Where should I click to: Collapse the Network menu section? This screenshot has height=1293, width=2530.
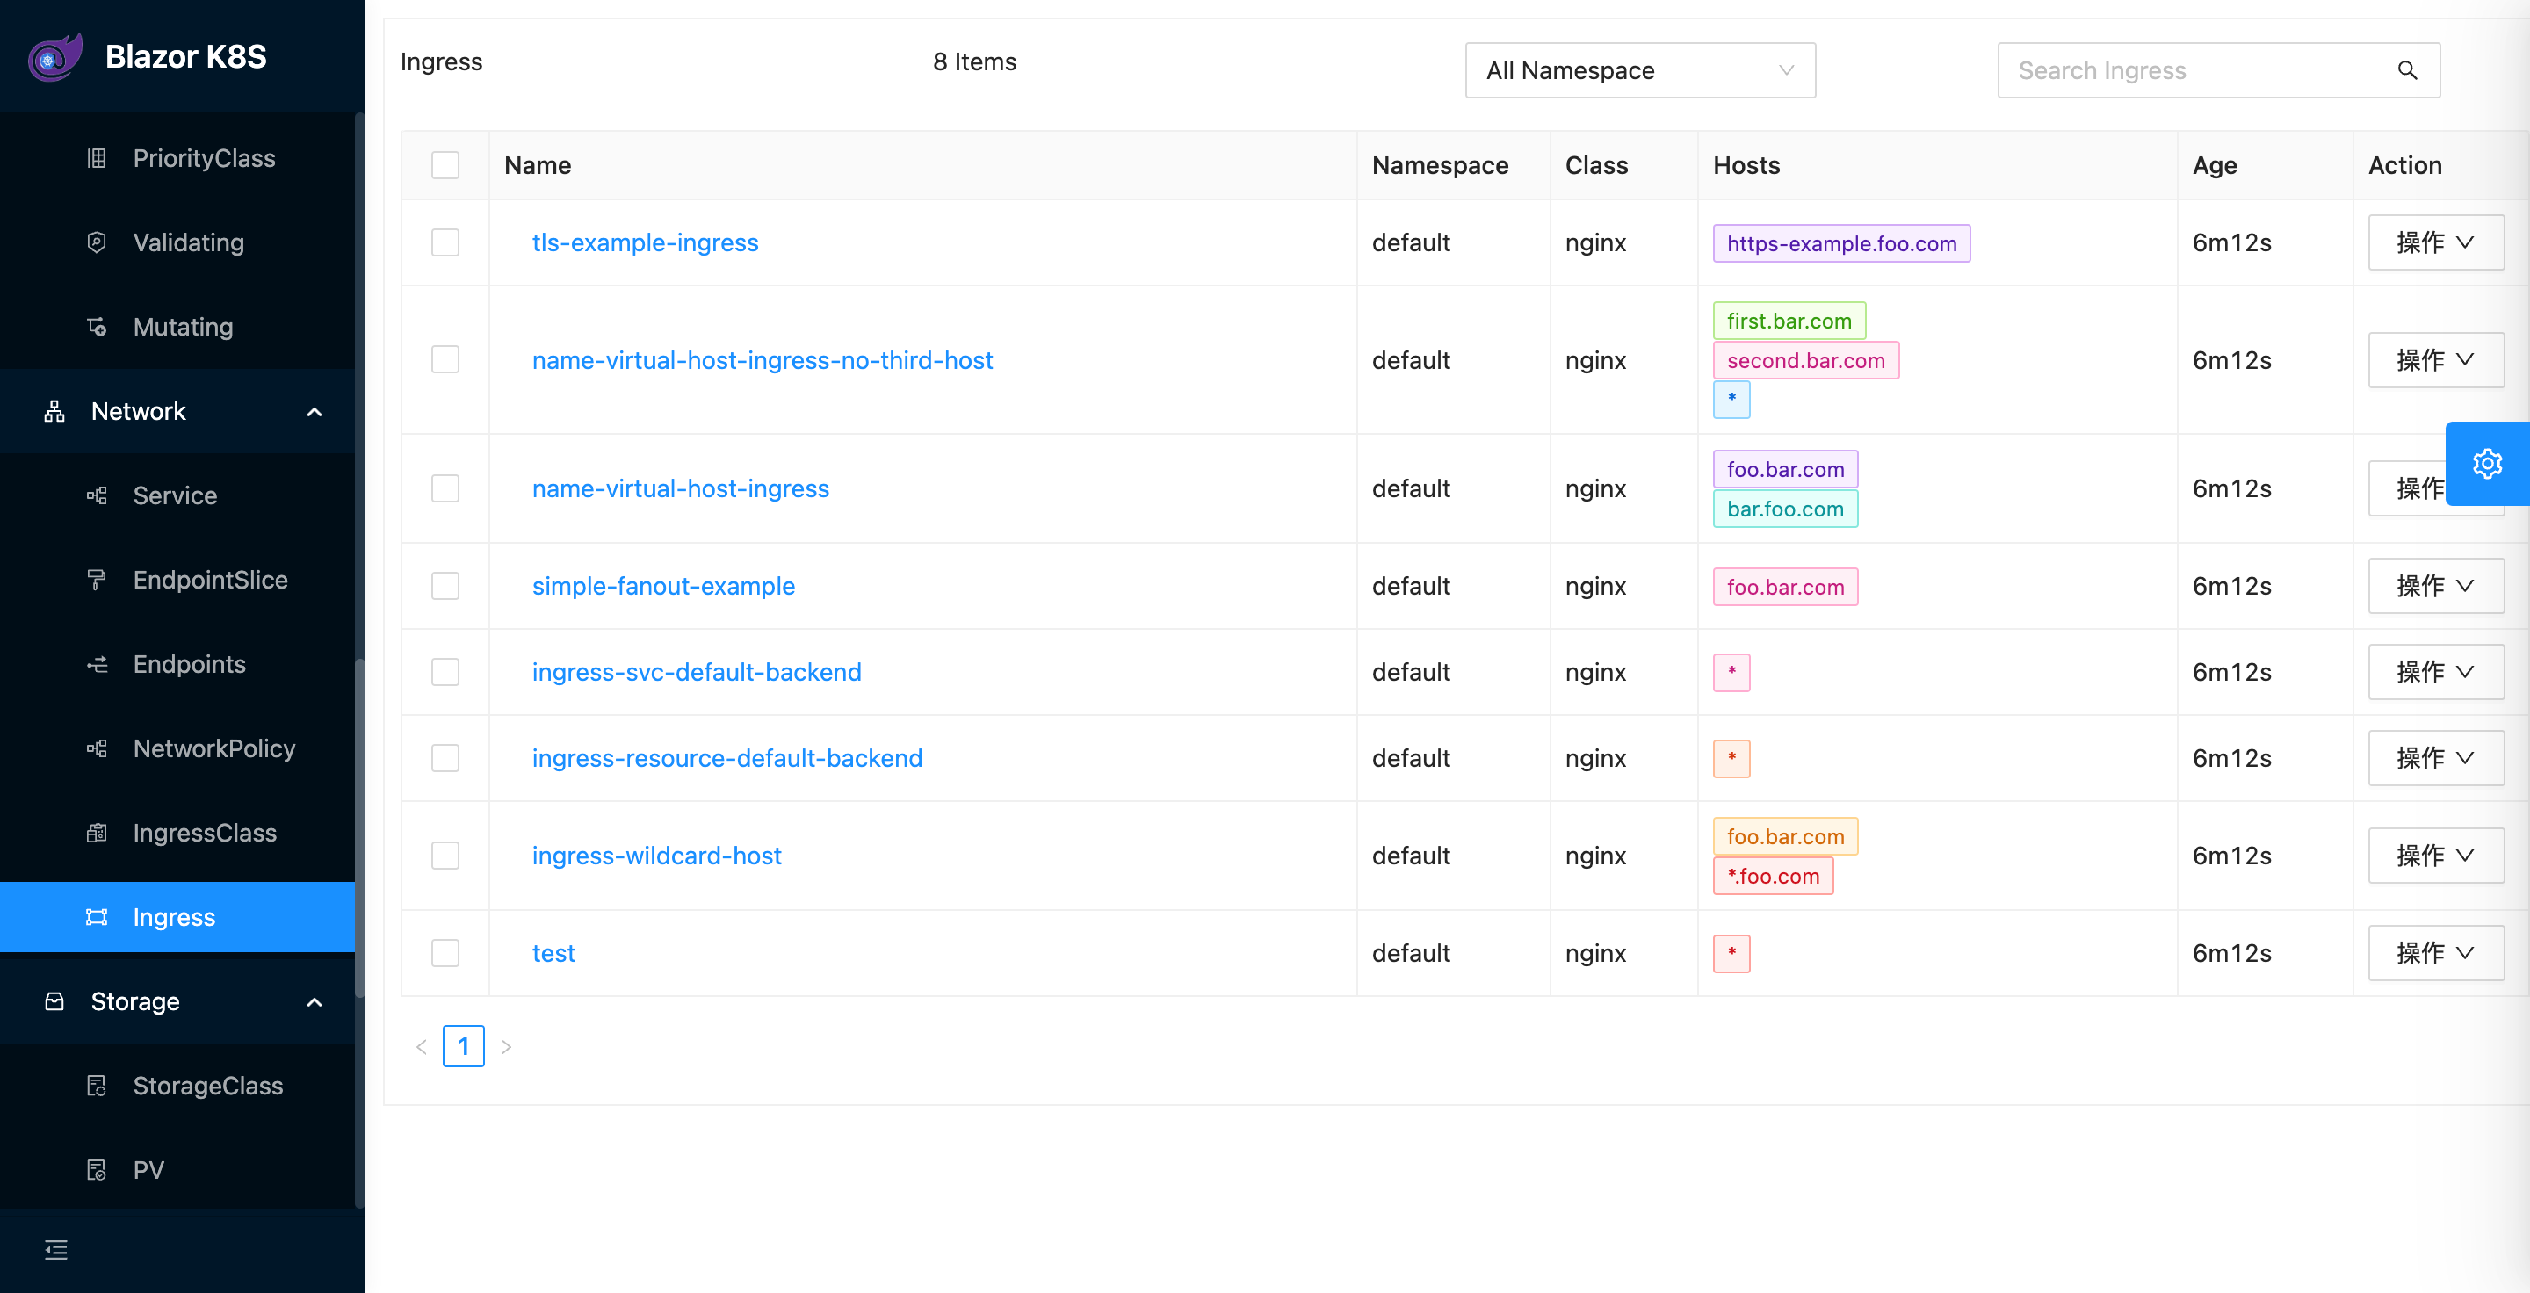(x=314, y=411)
